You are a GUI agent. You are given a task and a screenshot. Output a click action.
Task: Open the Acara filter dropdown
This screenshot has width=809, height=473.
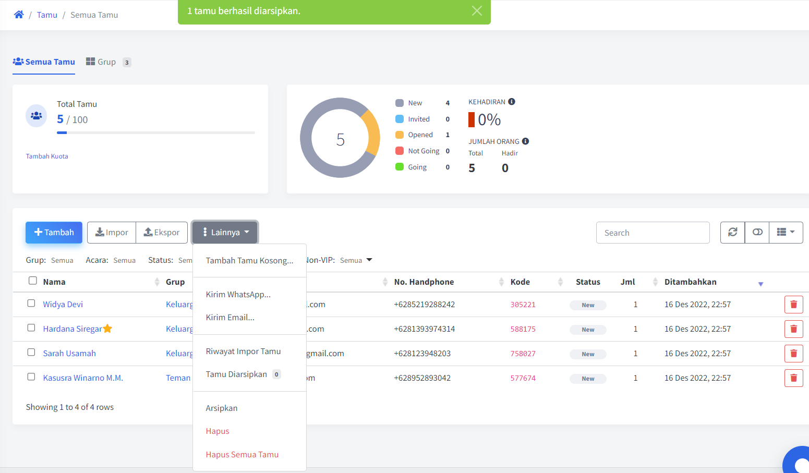[125, 260]
